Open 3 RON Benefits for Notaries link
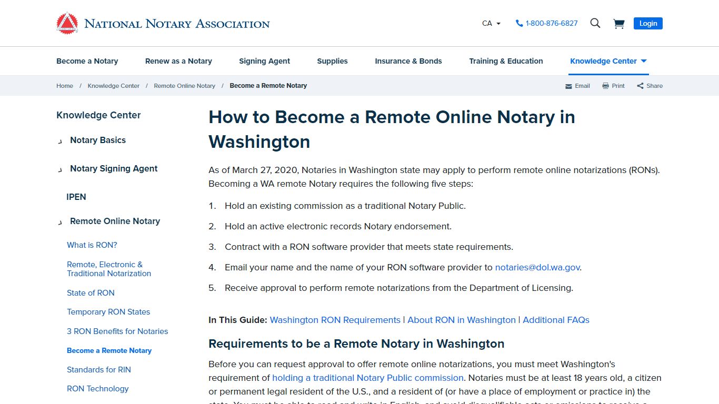 117,331
